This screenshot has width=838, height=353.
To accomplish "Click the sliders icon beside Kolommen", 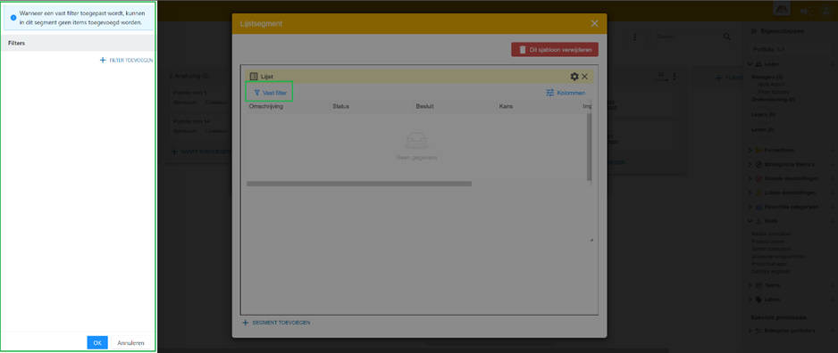I will [x=550, y=93].
